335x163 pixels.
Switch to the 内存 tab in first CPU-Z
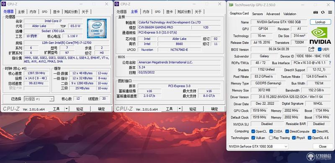(x=33, y=12)
